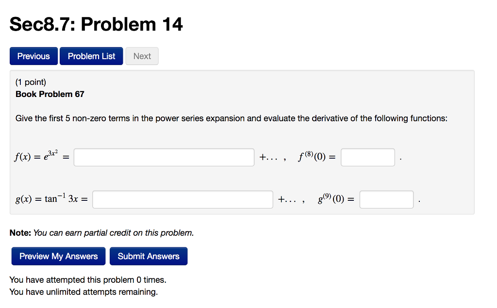The width and height of the screenshot is (497, 308).
Task: Click the (1 point) label
Action: 30,82
